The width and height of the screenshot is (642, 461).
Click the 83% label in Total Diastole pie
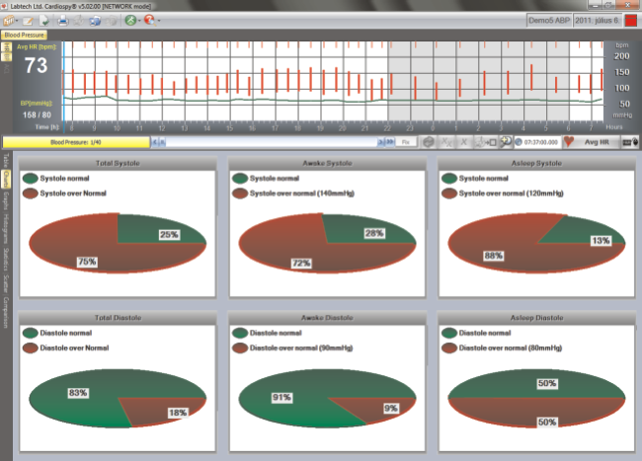tap(78, 393)
